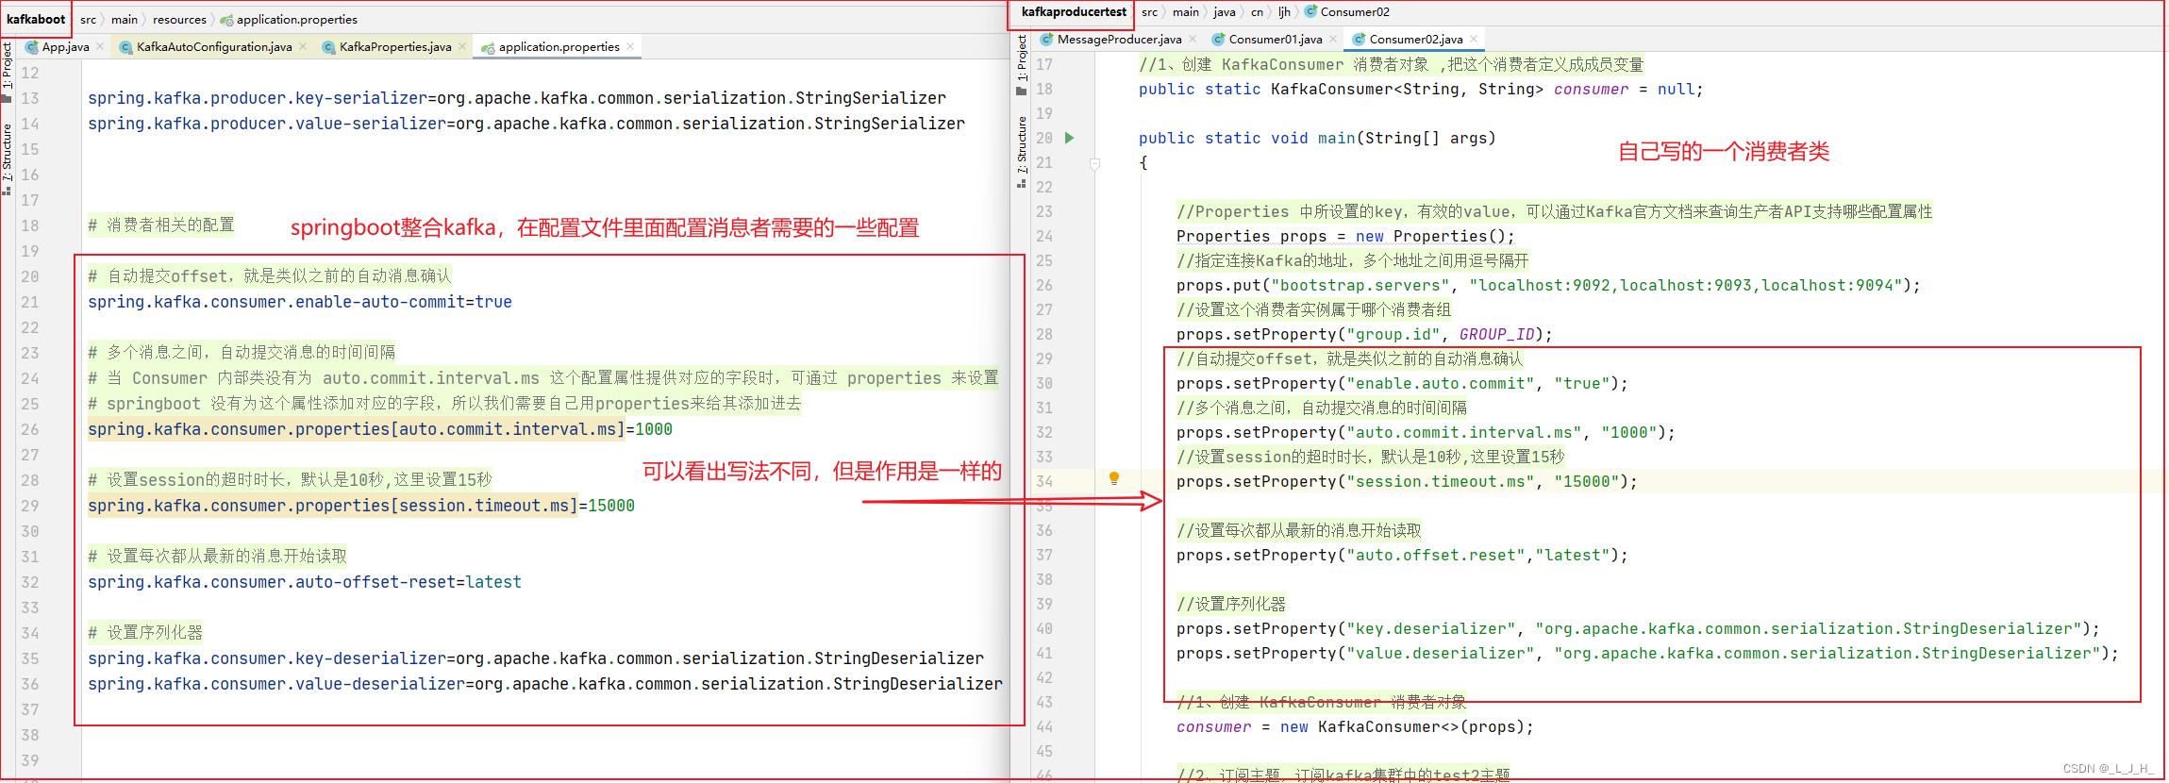Screen dimensions: 2169x783
Task: Click the spring.kafka.consumer.enable-auto-commit=true line
Action: [x=300, y=302]
